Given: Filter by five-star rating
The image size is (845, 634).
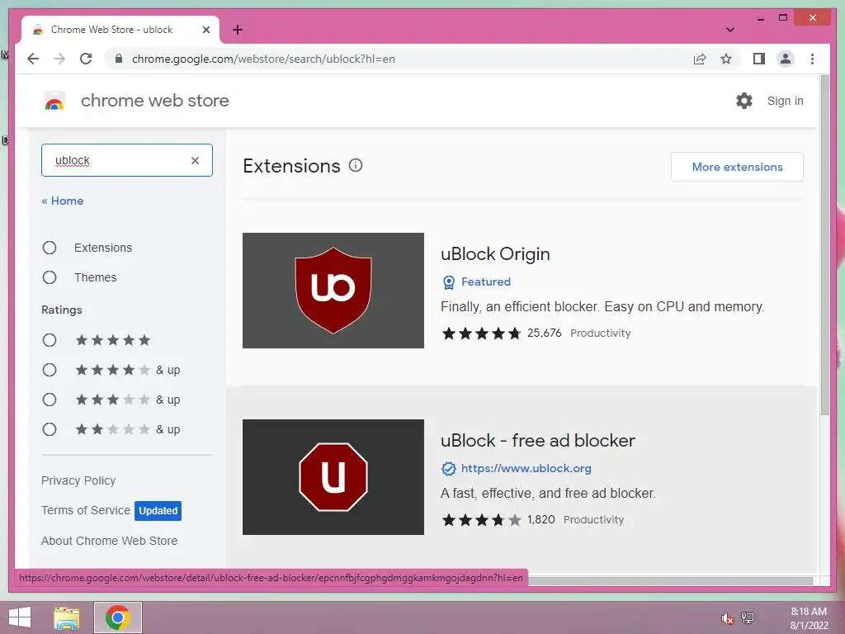Looking at the screenshot, I should tap(50, 340).
